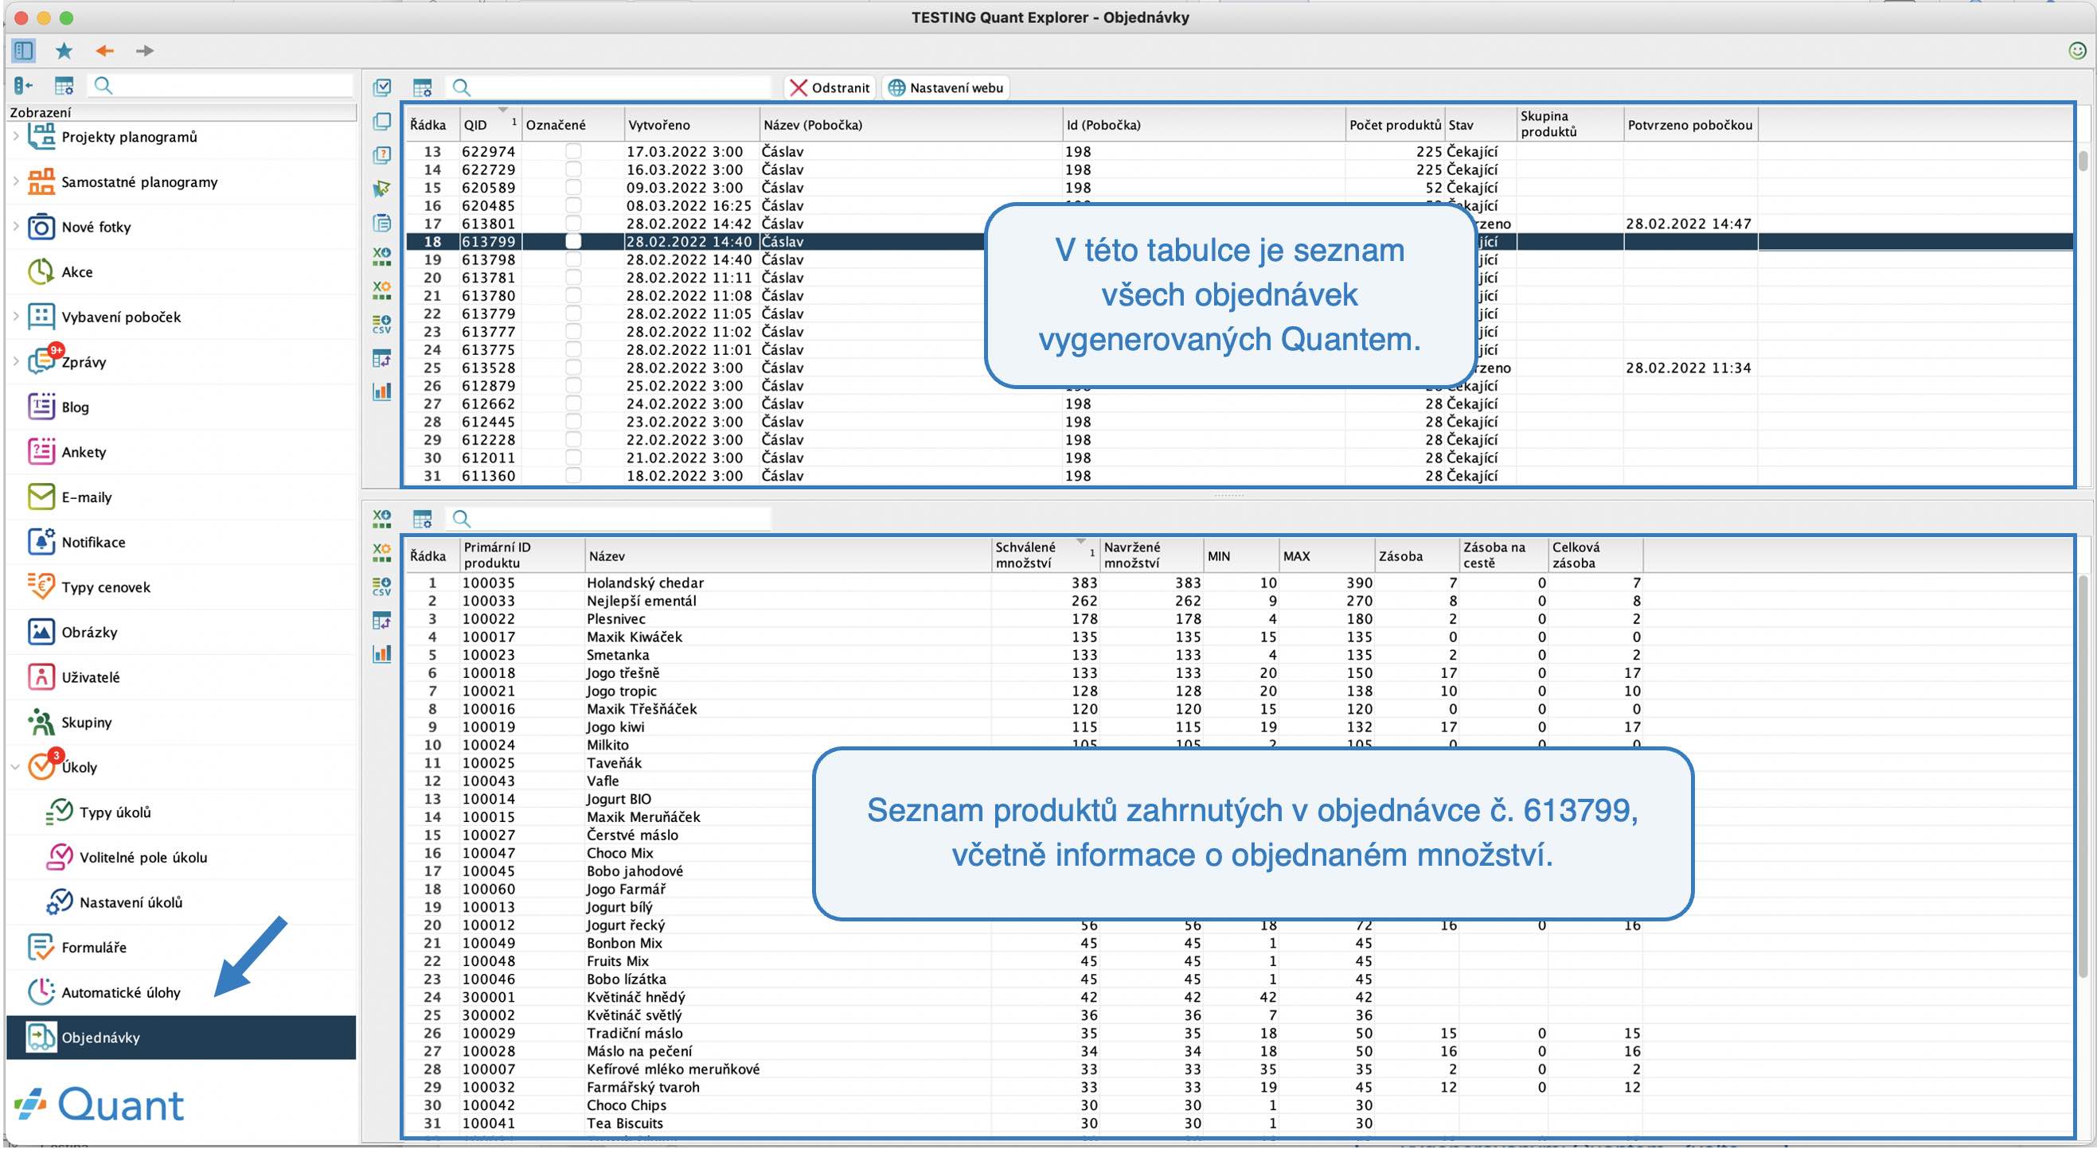Expand Nové fotky tree node
The width and height of the screenshot is (2097, 1149).
click(x=15, y=227)
